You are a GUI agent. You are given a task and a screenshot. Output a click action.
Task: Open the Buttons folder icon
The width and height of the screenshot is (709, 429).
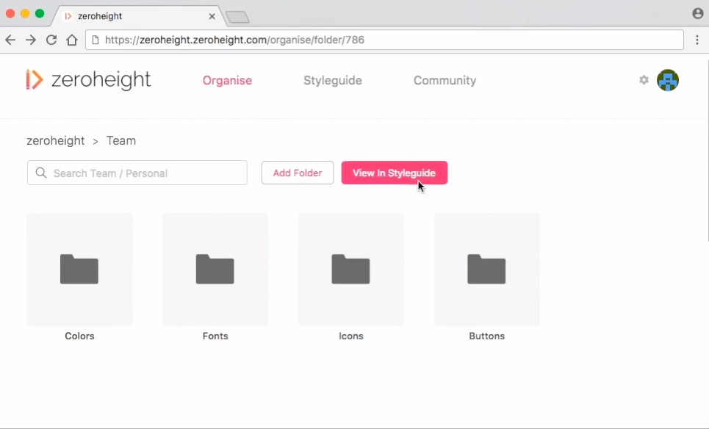486,269
